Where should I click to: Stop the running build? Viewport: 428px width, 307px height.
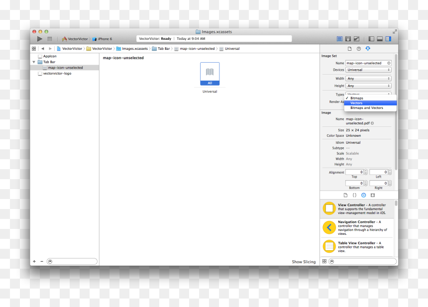(49, 39)
